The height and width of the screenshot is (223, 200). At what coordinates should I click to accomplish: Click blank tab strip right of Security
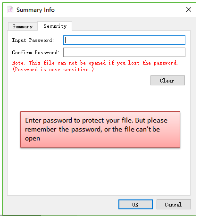click(x=131, y=25)
